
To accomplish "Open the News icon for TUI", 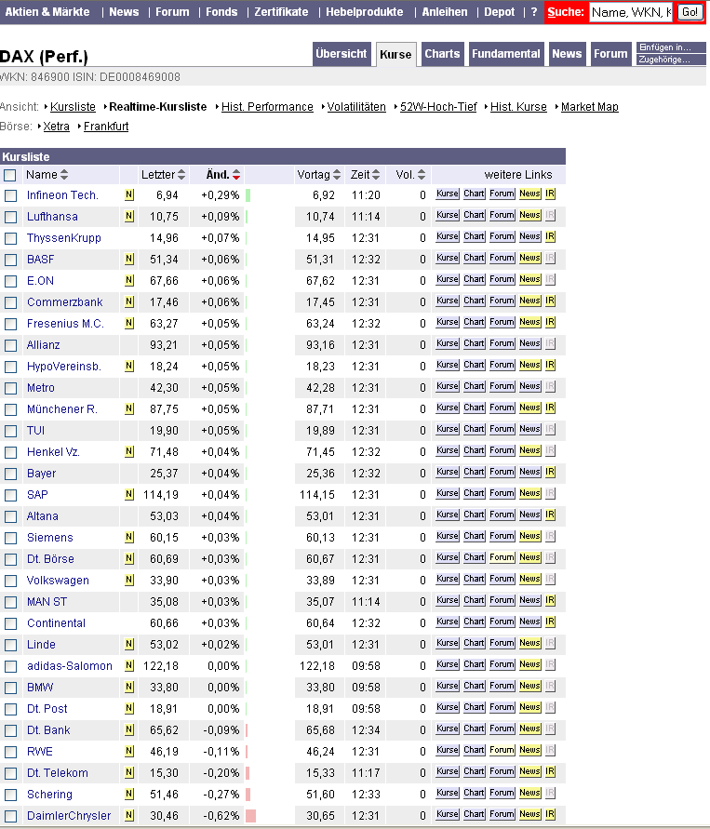I will pos(529,429).
